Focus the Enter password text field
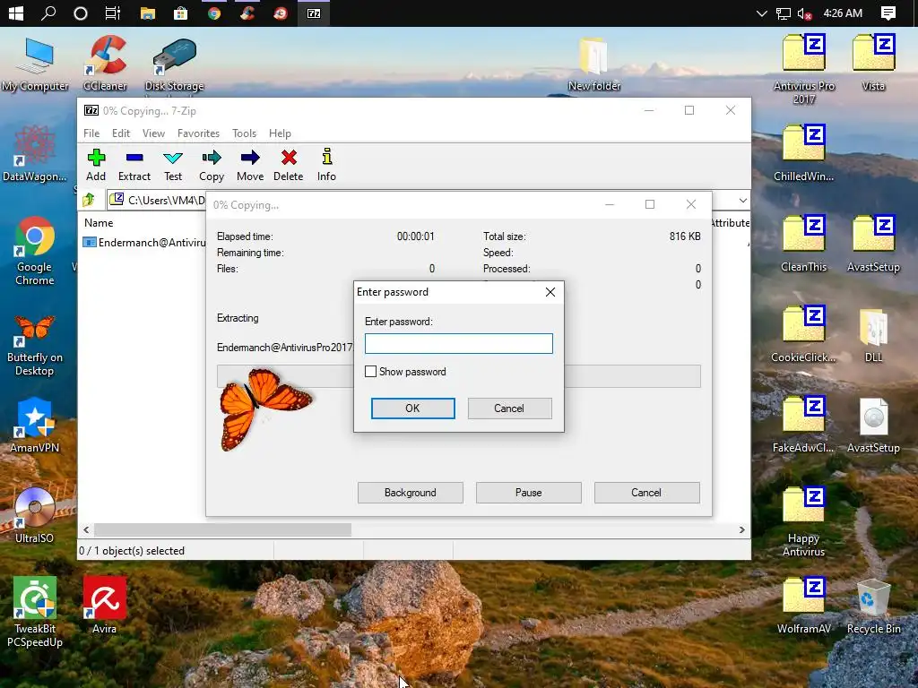This screenshot has width=918, height=688. 458,343
